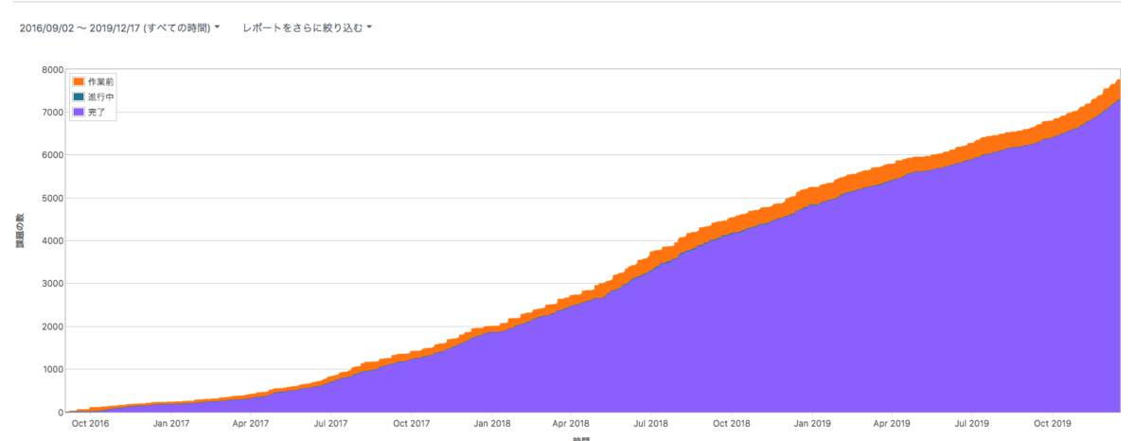Click the purple 完了 legend swatch
The width and height of the screenshot is (1136, 441).
[x=79, y=112]
